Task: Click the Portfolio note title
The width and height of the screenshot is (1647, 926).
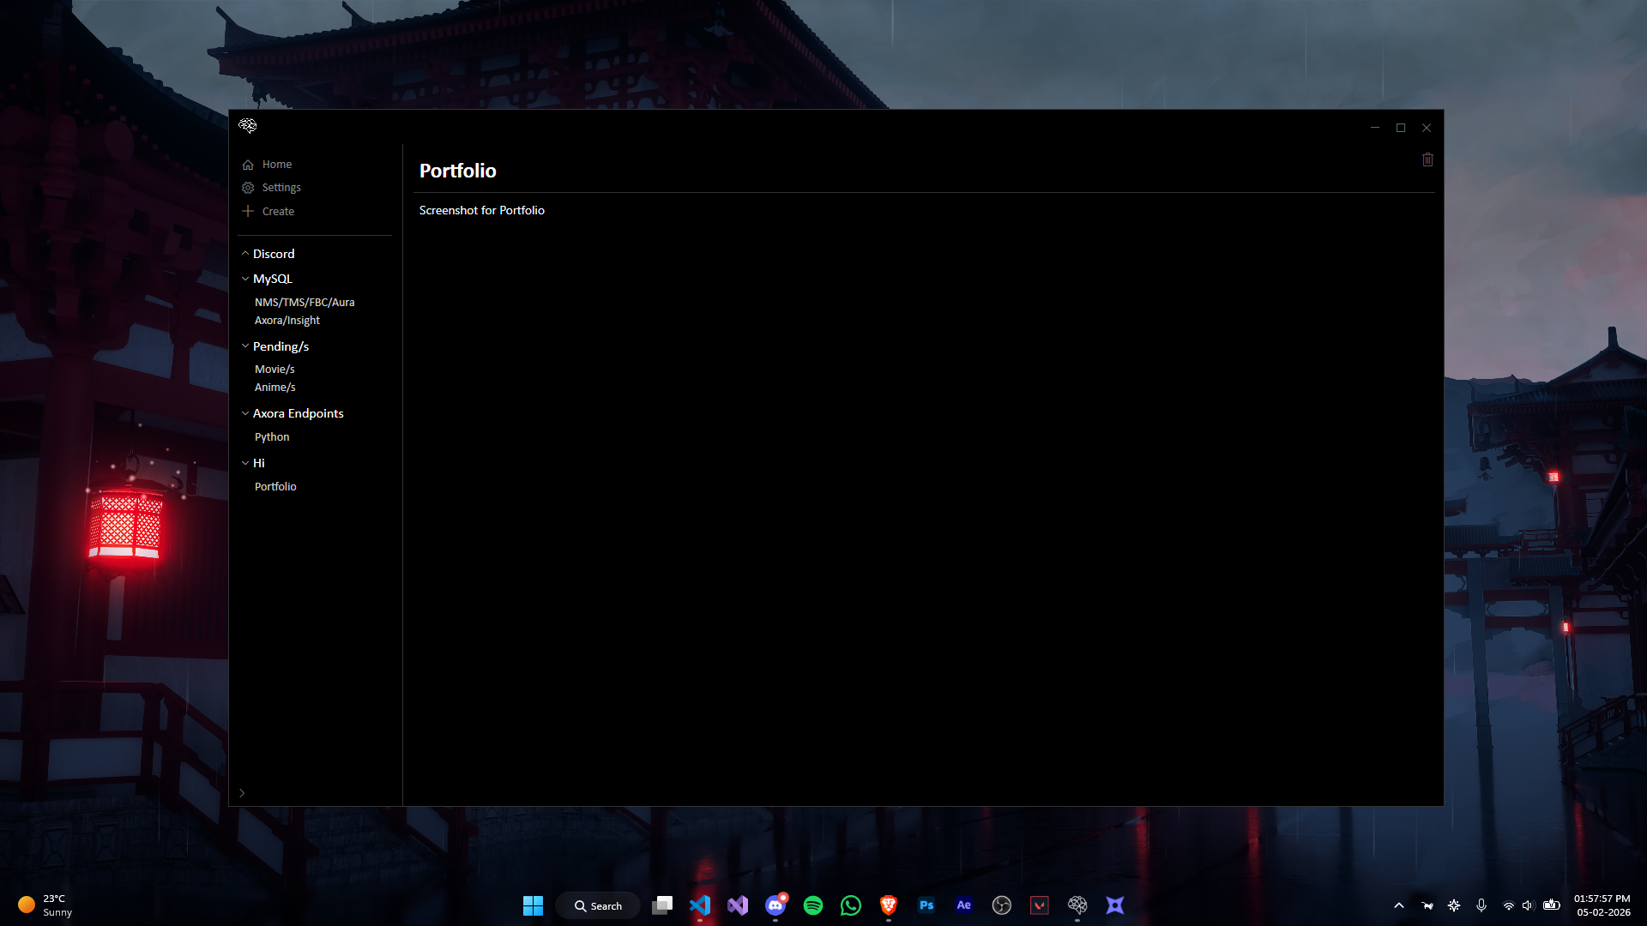Action: point(458,171)
